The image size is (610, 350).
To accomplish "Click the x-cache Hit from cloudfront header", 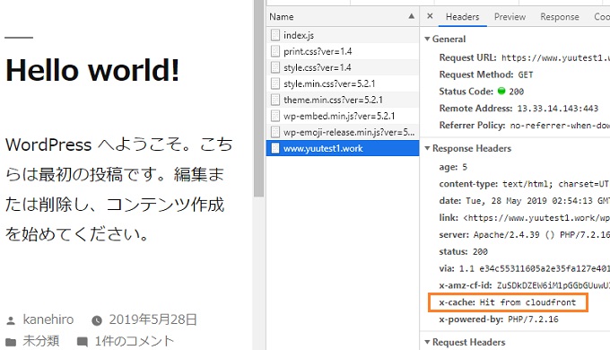I will [508, 302].
